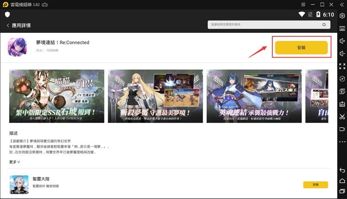Collapse the side toolbar with double chevron
347x199 pixels.
[342, 4]
